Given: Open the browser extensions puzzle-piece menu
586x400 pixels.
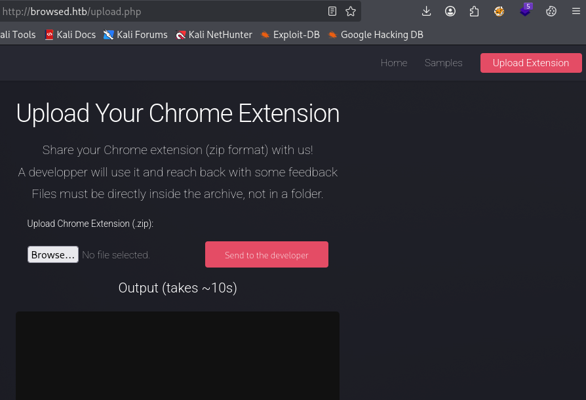Looking at the screenshot, I should point(474,11).
